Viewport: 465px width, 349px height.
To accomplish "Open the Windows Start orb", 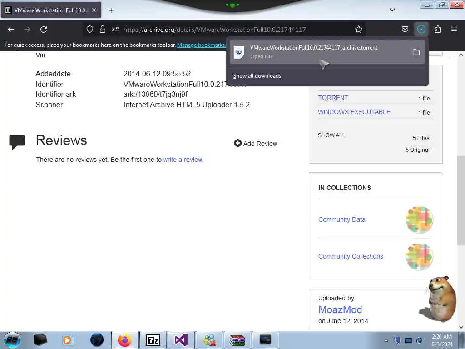I will pyautogui.click(x=12, y=340).
